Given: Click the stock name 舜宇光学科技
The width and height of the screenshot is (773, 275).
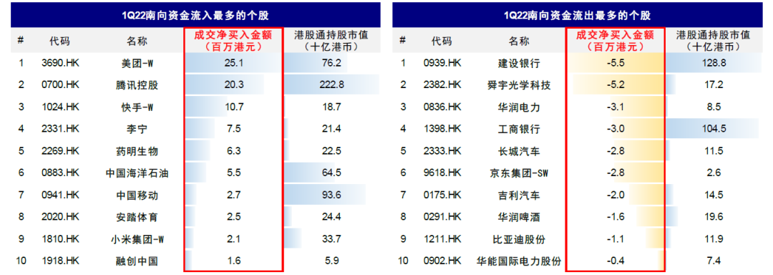Looking at the screenshot, I should click(x=519, y=85).
